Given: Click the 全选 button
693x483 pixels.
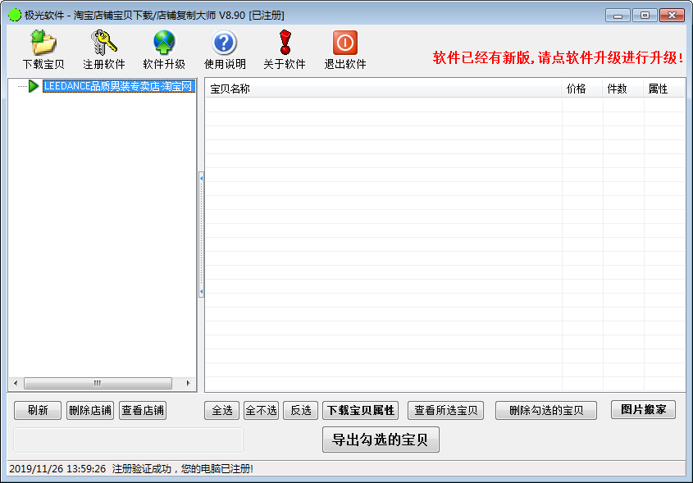Looking at the screenshot, I should [222, 411].
